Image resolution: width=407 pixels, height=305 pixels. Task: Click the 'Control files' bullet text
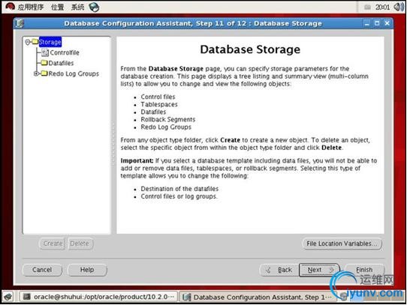point(158,97)
